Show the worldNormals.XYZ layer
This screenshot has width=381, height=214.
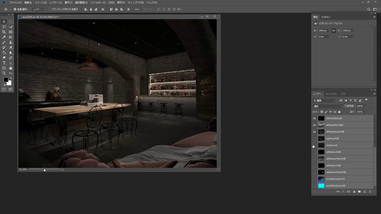pos(314,179)
